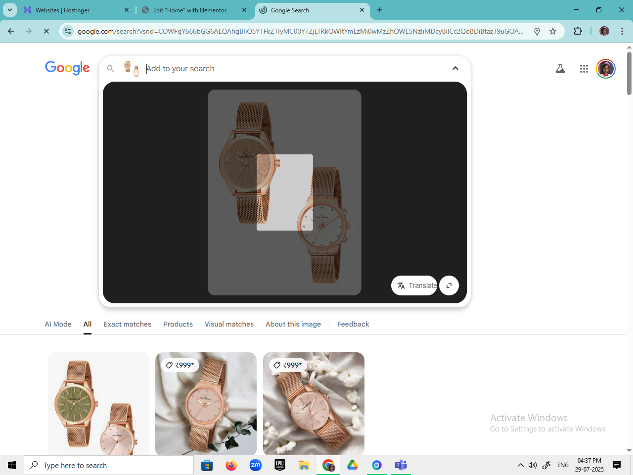Viewport: 633px width, 475px height.
Task: Show hidden system tray icons
Action: [x=520, y=465]
